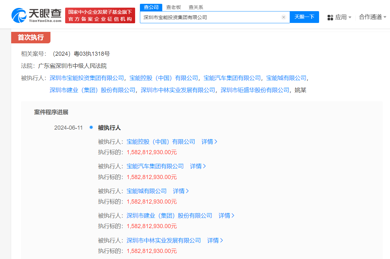Switch to the 查公司 tab
The image size is (390, 259).
[x=151, y=7]
